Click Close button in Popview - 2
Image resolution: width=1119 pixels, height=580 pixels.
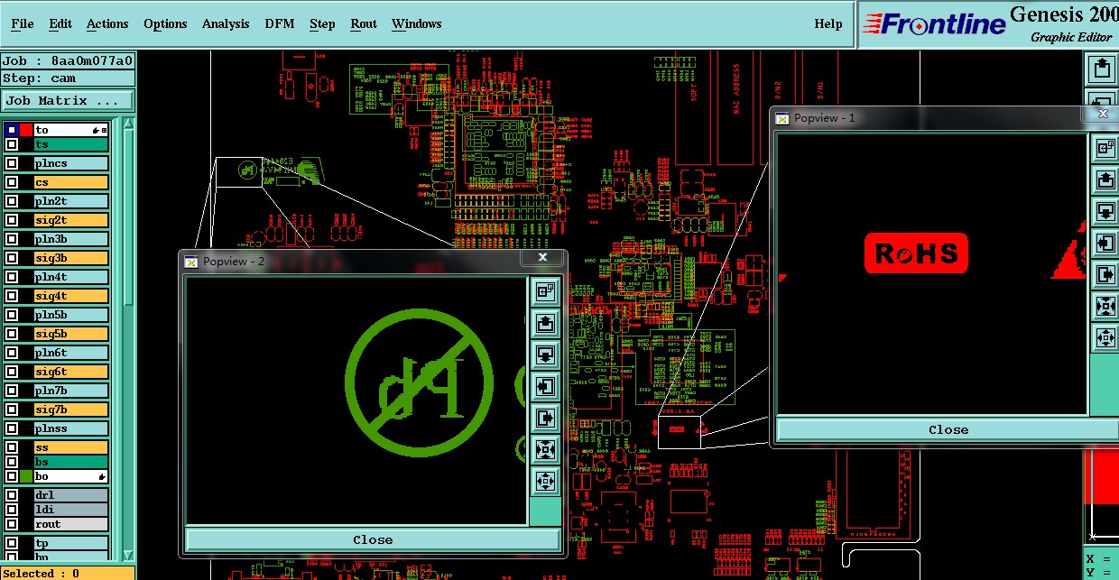point(373,539)
